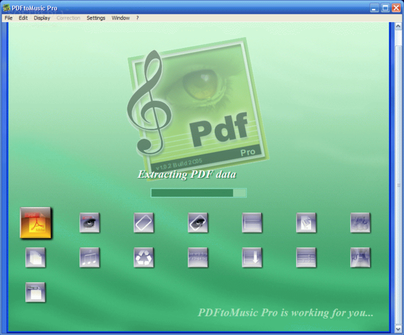Click the vertical scrollbar down arrow

point(398,329)
